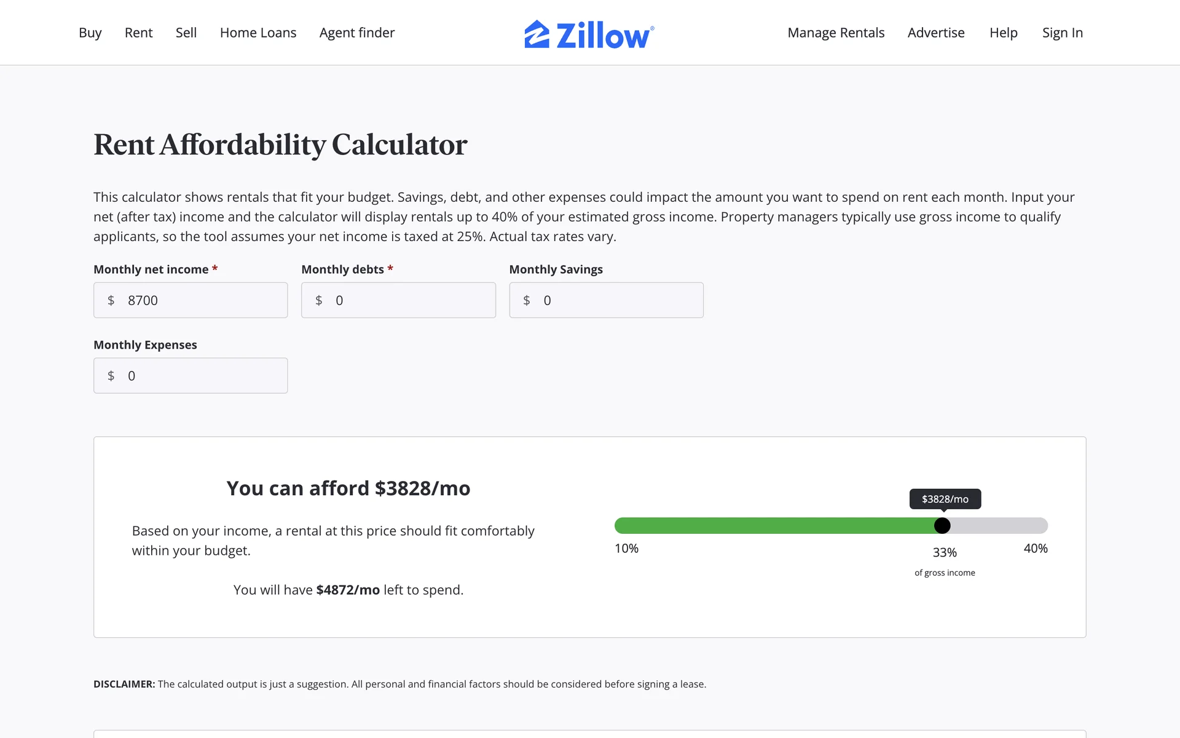The width and height of the screenshot is (1180, 738).
Task: Click into the Monthly debts field
Action: (411, 300)
